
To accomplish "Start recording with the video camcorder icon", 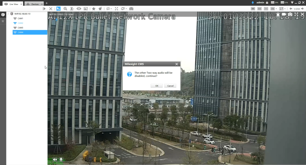I will click(284, 14).
